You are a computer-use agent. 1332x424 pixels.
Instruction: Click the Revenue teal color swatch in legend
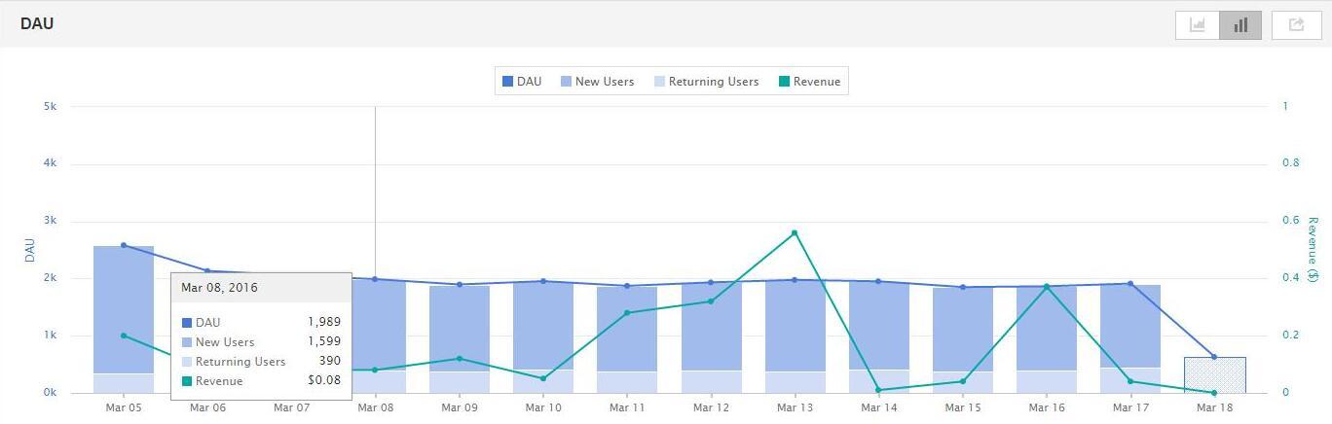coord(784,82)
